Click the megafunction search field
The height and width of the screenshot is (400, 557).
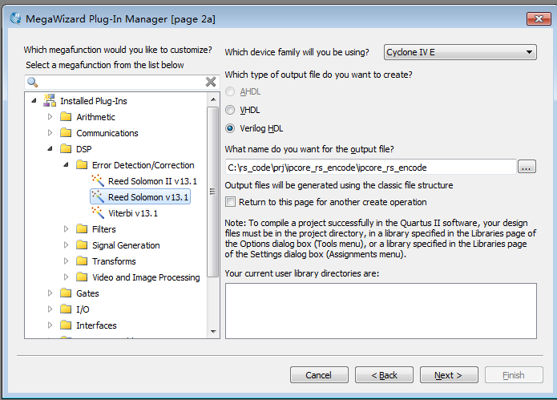(122, 82)
